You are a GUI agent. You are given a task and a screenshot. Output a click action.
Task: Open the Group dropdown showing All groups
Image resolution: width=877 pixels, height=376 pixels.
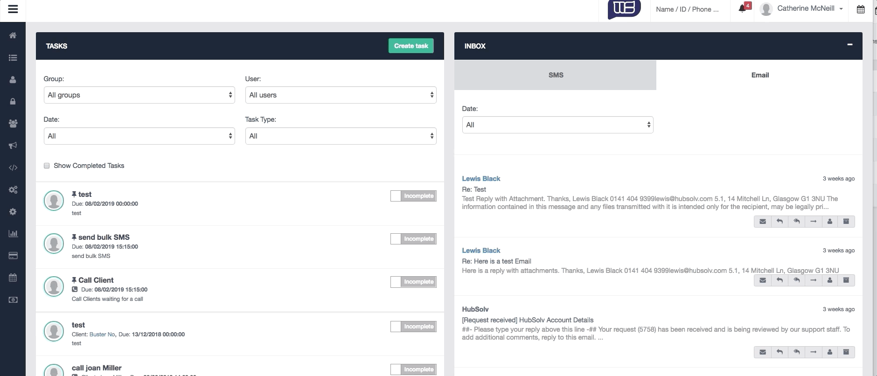(139, 95)
